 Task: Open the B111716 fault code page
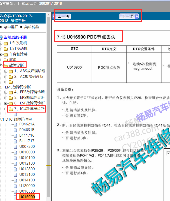(27, 135)
